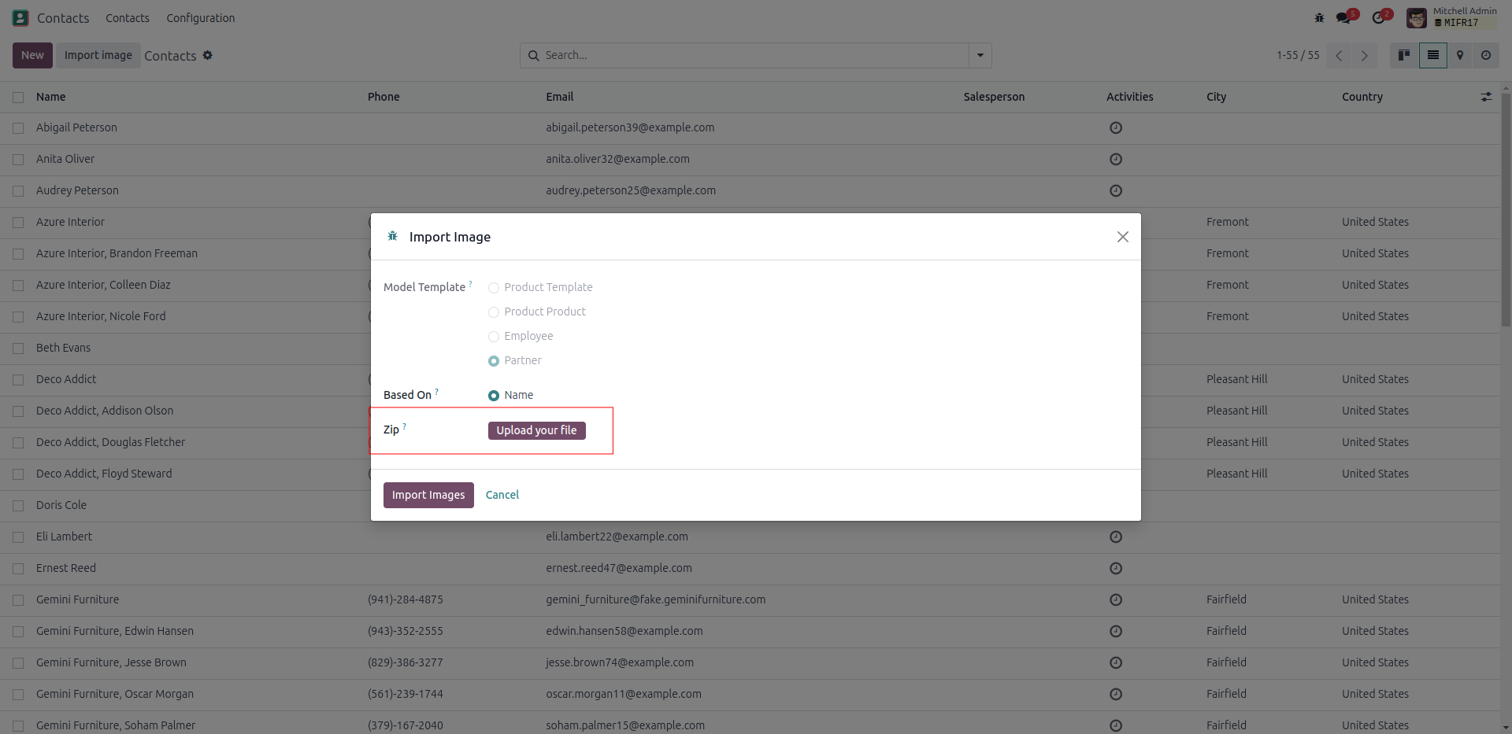Tick the checkbox for Abigail Peterson
The width and height of the screenshot is (1512, 734).
pyautogui.click(x=18, y=128)
